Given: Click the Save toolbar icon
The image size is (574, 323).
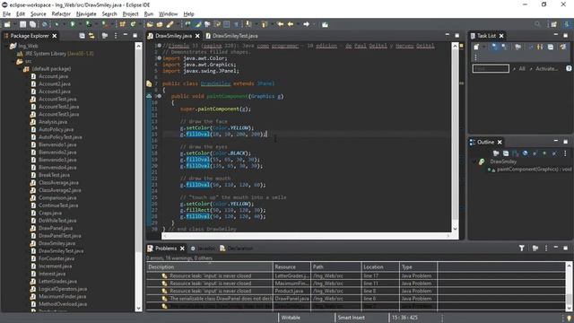Looking at the screenshot, I should pos(23,24).
